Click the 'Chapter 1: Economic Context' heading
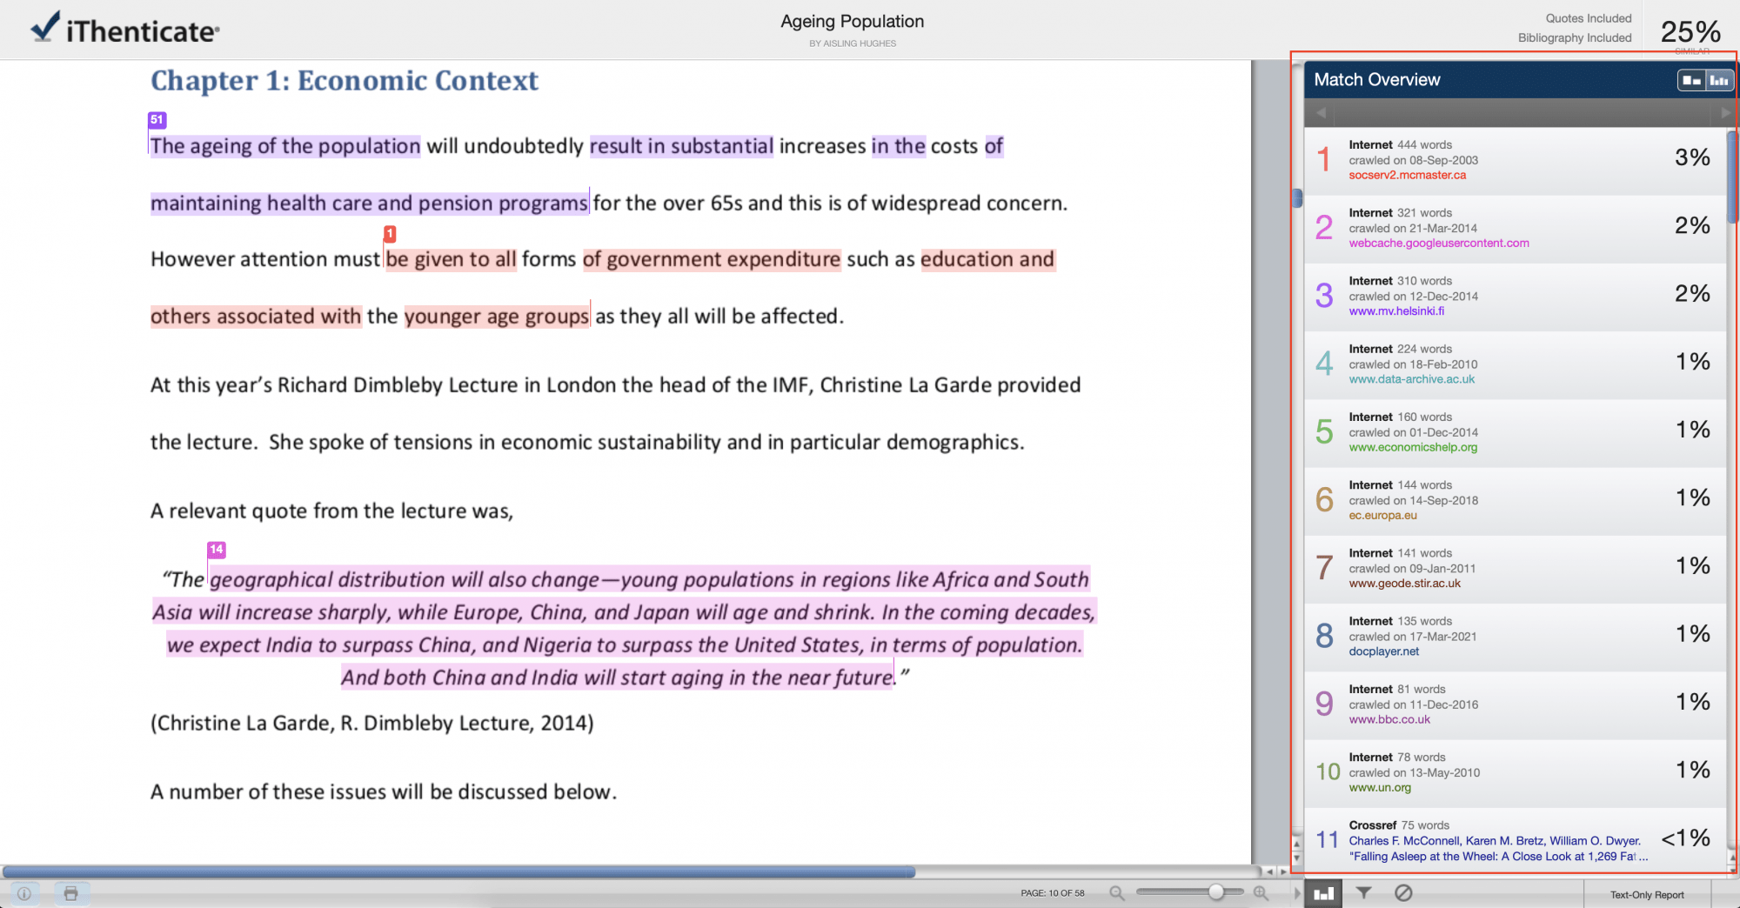The image size is (1740, 908). [x=345, y=81]
